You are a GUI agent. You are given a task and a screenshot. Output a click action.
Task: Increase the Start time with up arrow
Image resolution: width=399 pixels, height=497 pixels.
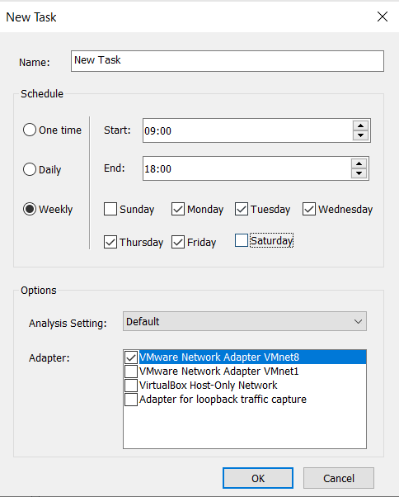pos(360,125)
